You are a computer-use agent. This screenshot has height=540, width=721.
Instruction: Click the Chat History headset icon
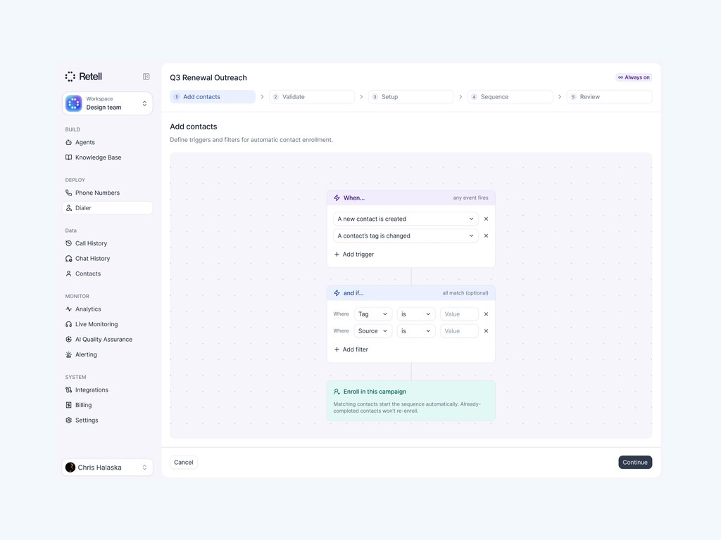(x=68, y=259)
